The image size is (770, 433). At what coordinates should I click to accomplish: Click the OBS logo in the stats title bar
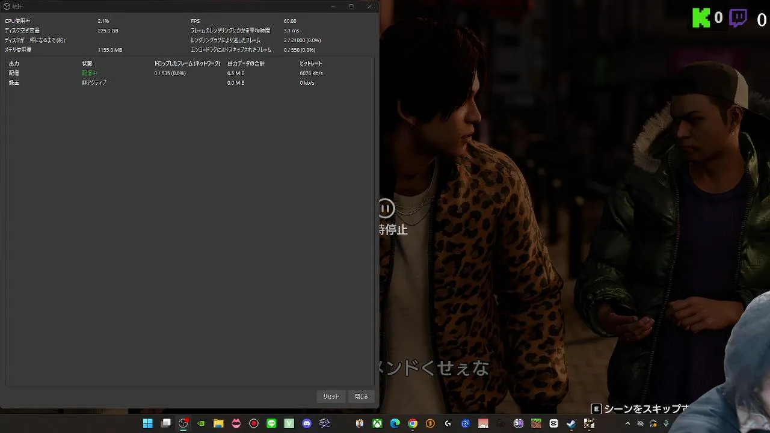click(7, 7)
